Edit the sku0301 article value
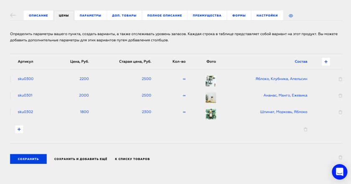351x184 pixels. pyautogui.click(x=25, y=95)
